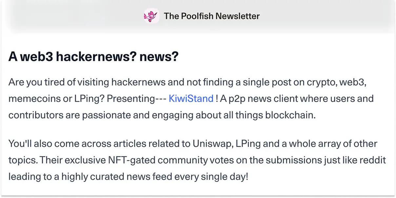396x198 pixels.
Task: Click the 'A web3 hackernews? news?' heading
Action: pos(93,57)
